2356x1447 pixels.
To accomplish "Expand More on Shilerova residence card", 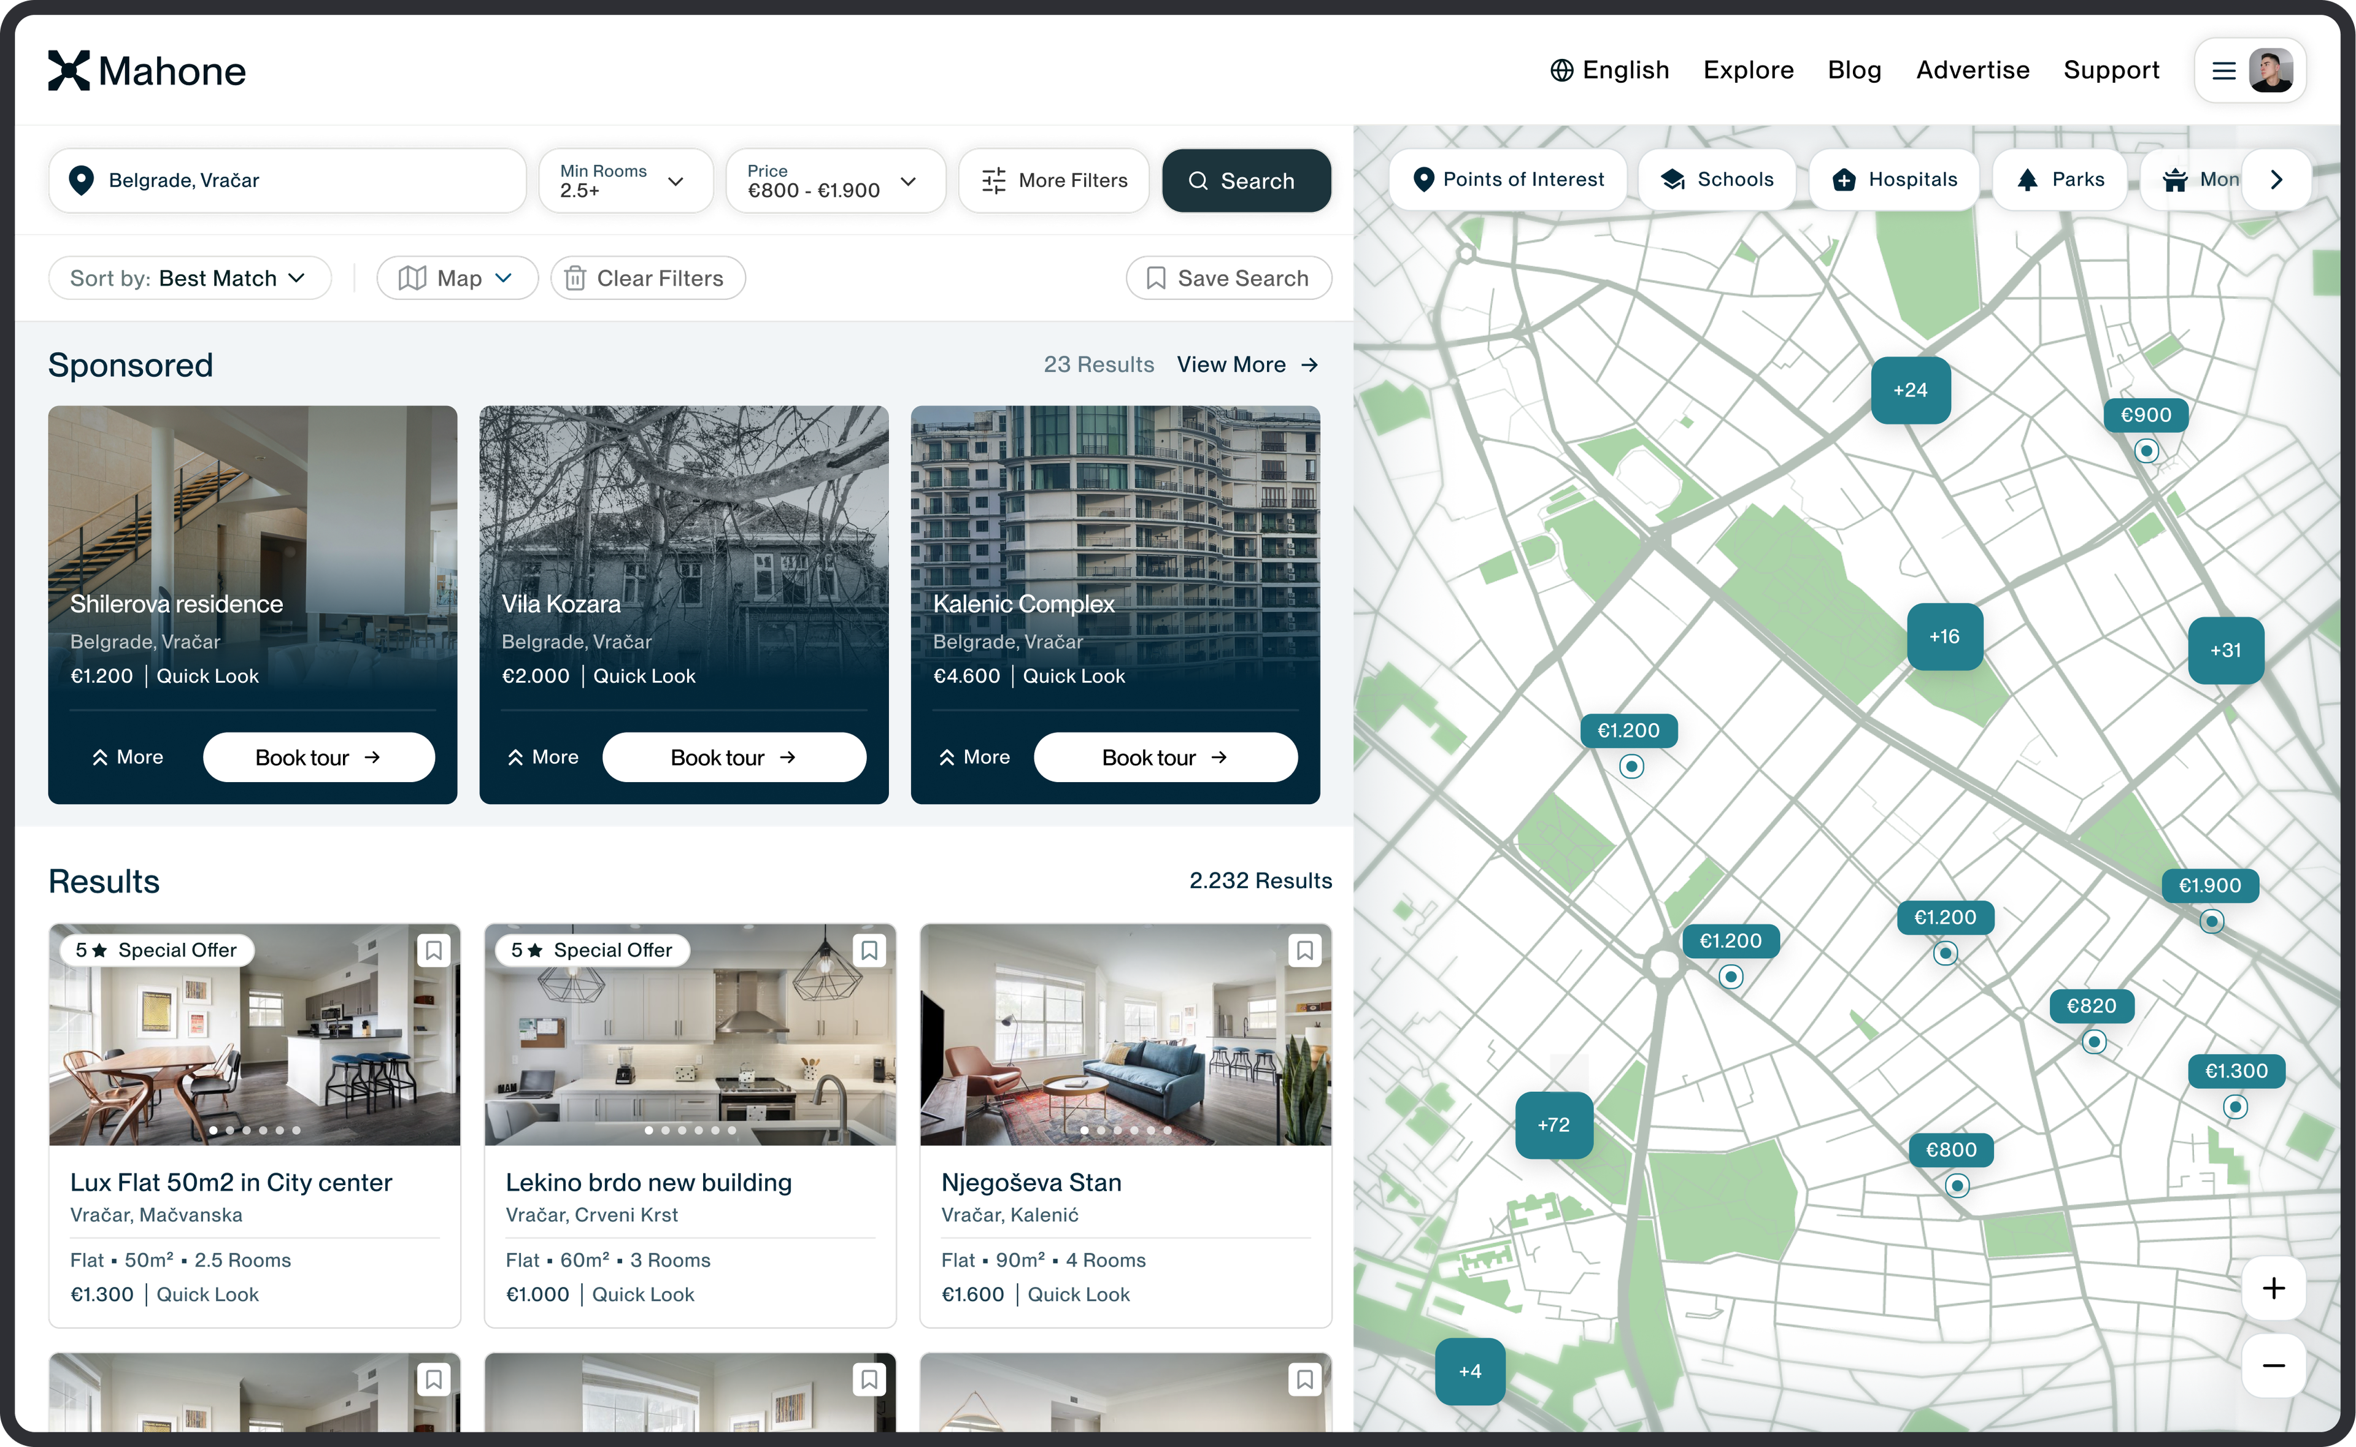I will coord(127,757).
